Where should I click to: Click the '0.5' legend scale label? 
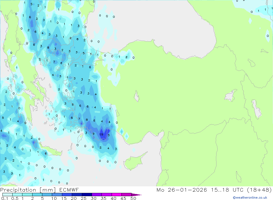point(15,198)
